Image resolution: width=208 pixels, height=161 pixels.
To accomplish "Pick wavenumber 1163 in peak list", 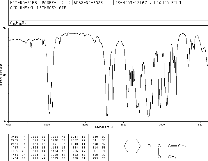I will (55, 147).
